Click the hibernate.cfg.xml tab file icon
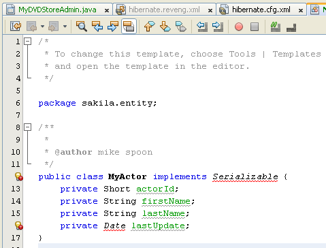This screenshot has width=326, height=248. pyautogui.click(x=224, y=10)
